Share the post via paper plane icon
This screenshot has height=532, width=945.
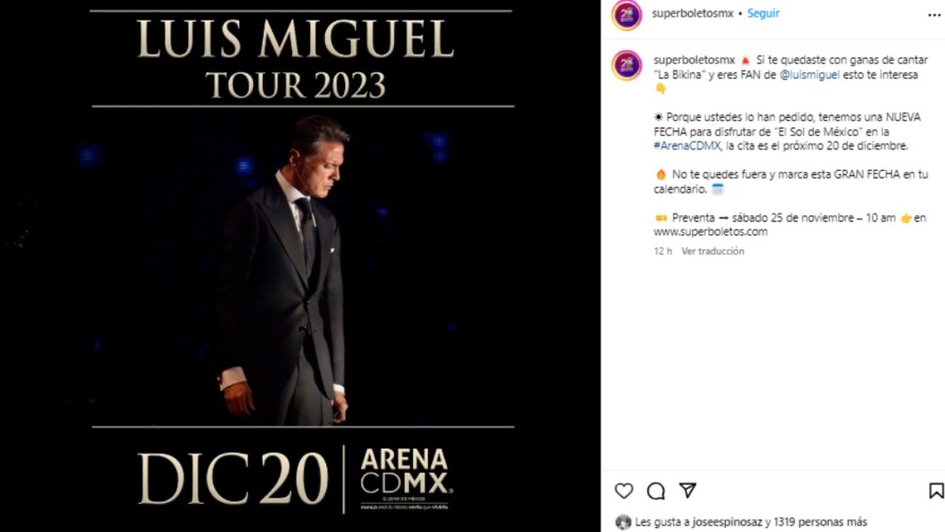688,490
